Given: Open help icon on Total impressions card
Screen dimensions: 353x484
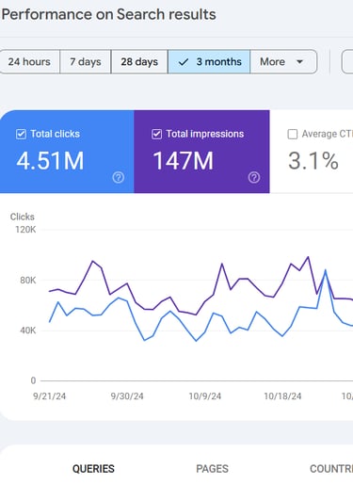Looking at the screenshot, I should [254, 177].
